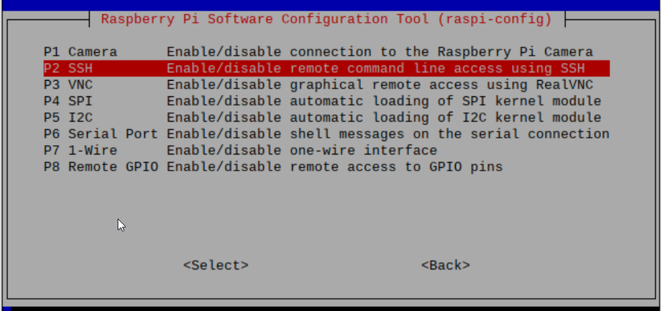Click the blue bar above the dialog
The image size is (661, 311).
click(330, 5)
